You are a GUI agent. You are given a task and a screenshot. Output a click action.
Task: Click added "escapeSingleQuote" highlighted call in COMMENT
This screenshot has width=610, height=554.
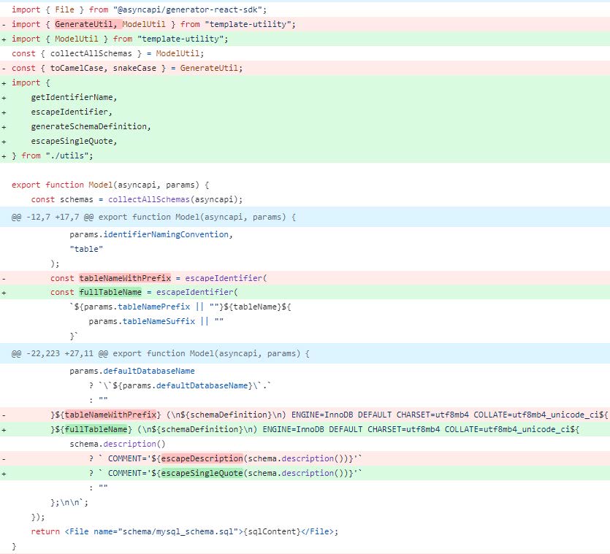202,473
